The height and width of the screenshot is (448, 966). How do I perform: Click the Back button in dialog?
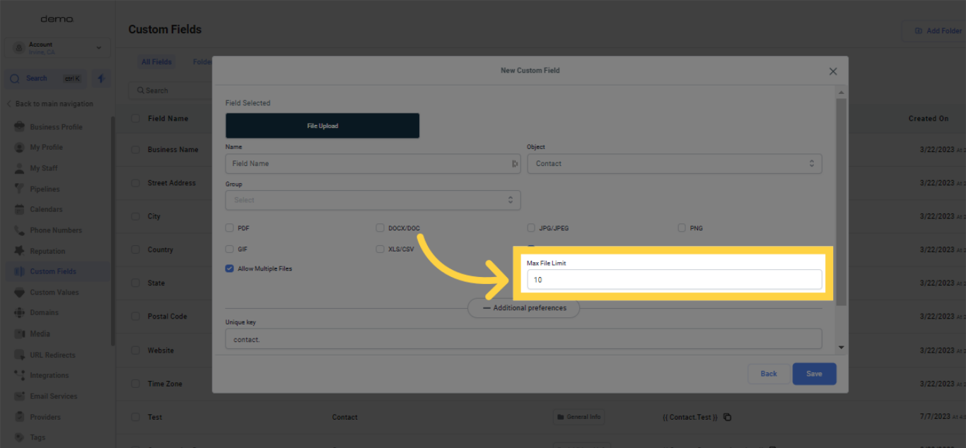(x=769, y=374)
